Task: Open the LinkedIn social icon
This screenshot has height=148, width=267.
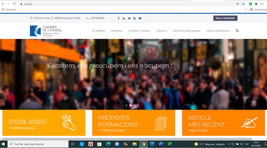Action: point(124,18)
